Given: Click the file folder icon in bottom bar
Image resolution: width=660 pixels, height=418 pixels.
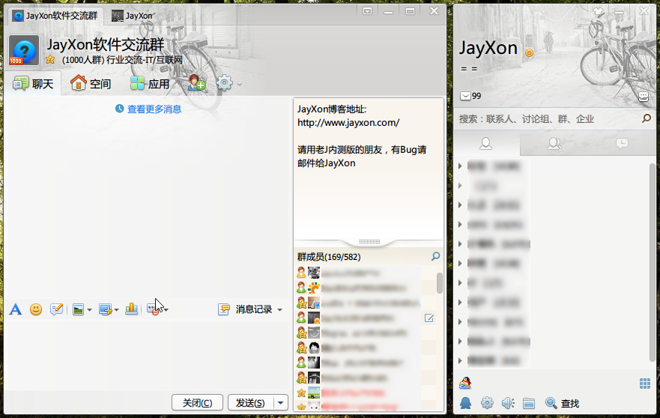Looking at the screenshot, I should click(529, 404).
